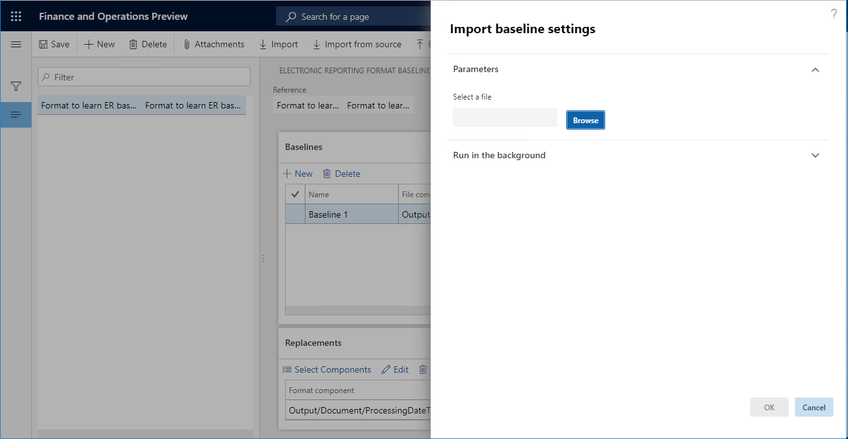The image size is (848, 439).
Task: Click the Select a file input field
Action: pyautogui.click(x=505, y=117)
